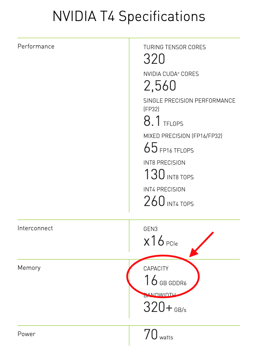The image size is (259, 360).
Task: Select the 70 watts power value
Action: (x=158, y=335)
